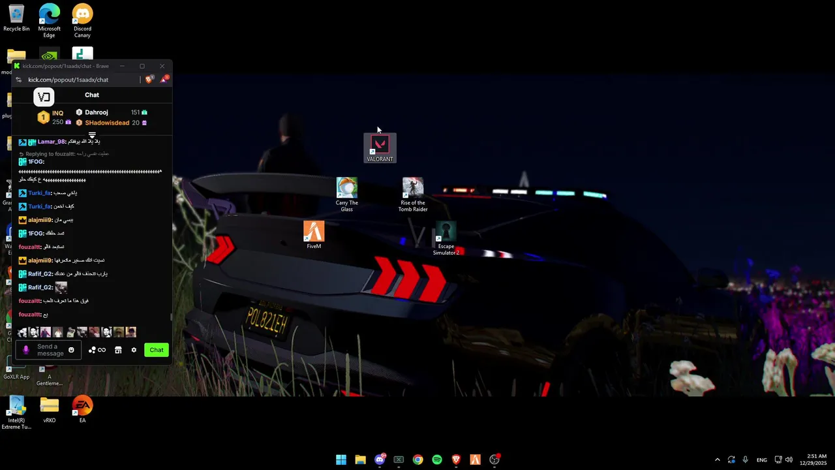Viewport: 835px width, 470px height.
Task: Click Brave Shields lion icon in address bar
Action: (x=149, y=80)
